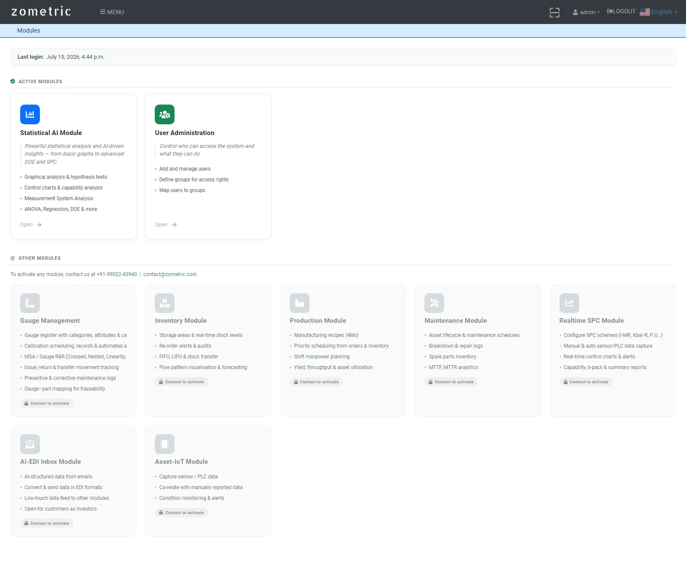
Task: Click 'Measurement System Analysis' item
Action: pos(59,198)
